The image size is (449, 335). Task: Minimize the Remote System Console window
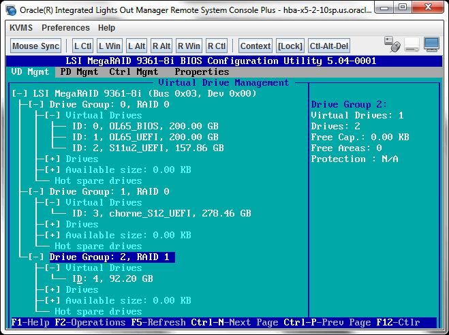[x=384, y=7]
